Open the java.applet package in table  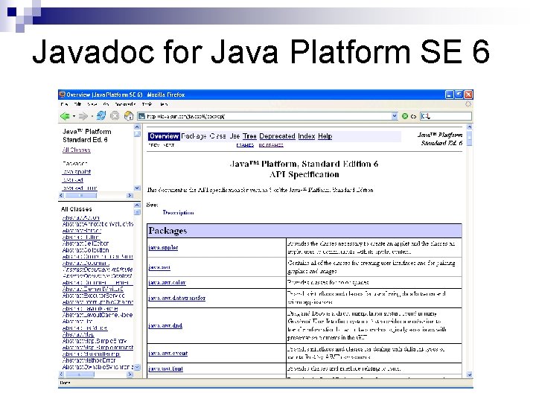pos(163,247)
